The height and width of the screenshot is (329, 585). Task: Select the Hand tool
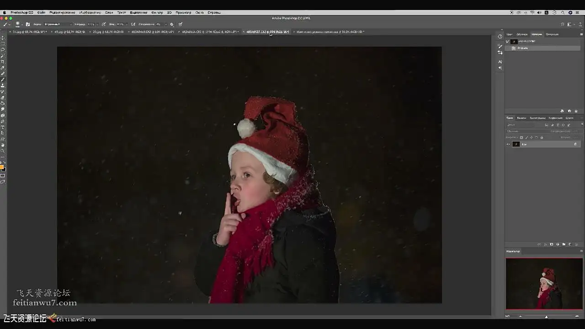[x=3, y=145]
